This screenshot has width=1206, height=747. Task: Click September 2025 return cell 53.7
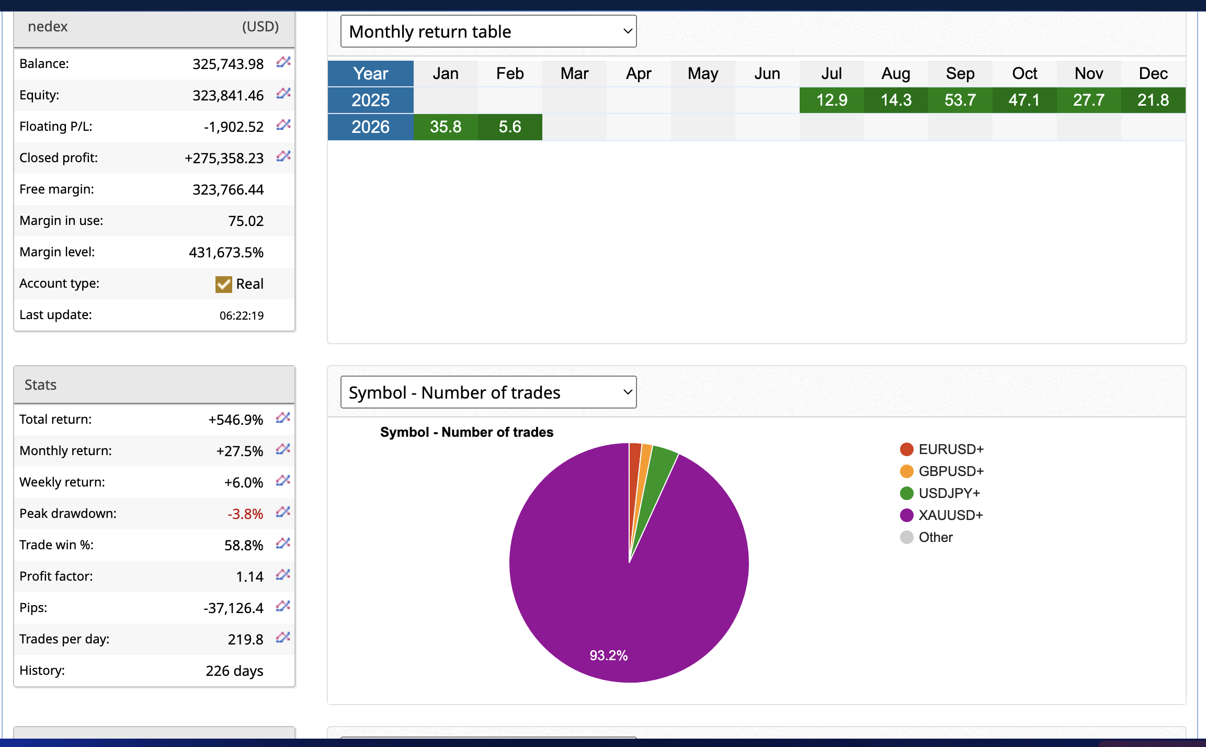coord(960,100)
